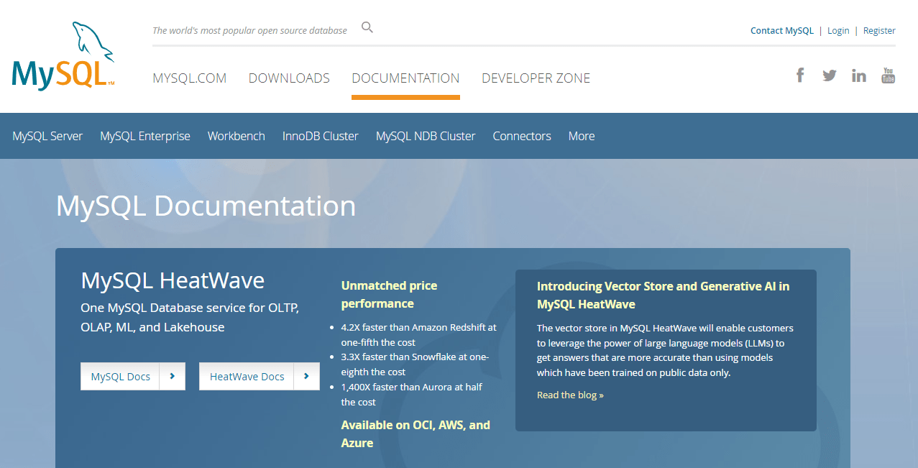This screenshot has height=468, width=918.
Task: Click the arrow beside HeatWave Docs
Action: click(307, 376)
